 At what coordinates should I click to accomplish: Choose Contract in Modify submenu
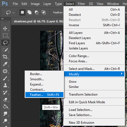coord(44,90)
